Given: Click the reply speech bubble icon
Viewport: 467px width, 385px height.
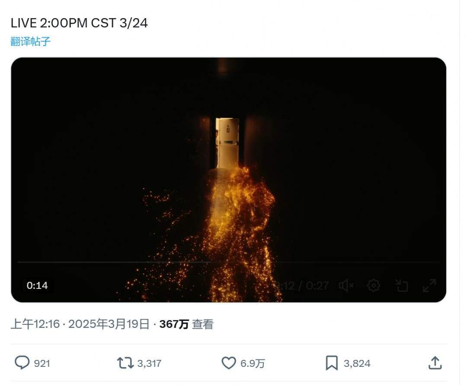Looking at the screenshot, I should click(22, 363).
